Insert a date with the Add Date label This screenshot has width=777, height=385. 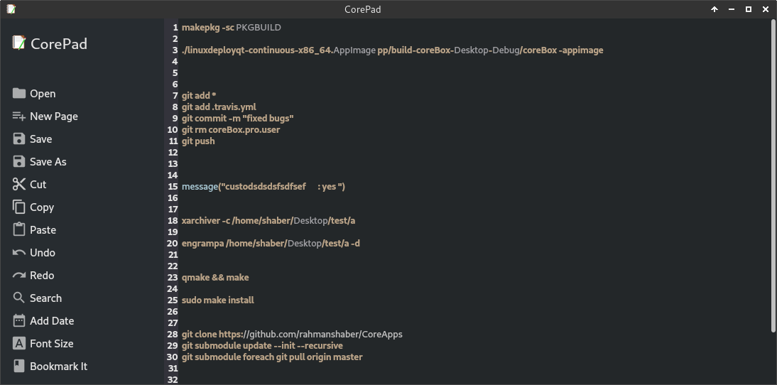click(52, 320)
